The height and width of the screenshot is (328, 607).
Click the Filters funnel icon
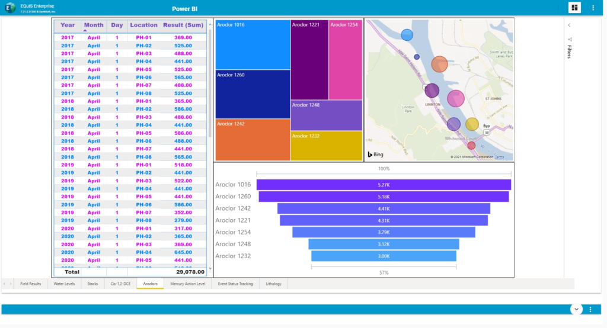570,40
